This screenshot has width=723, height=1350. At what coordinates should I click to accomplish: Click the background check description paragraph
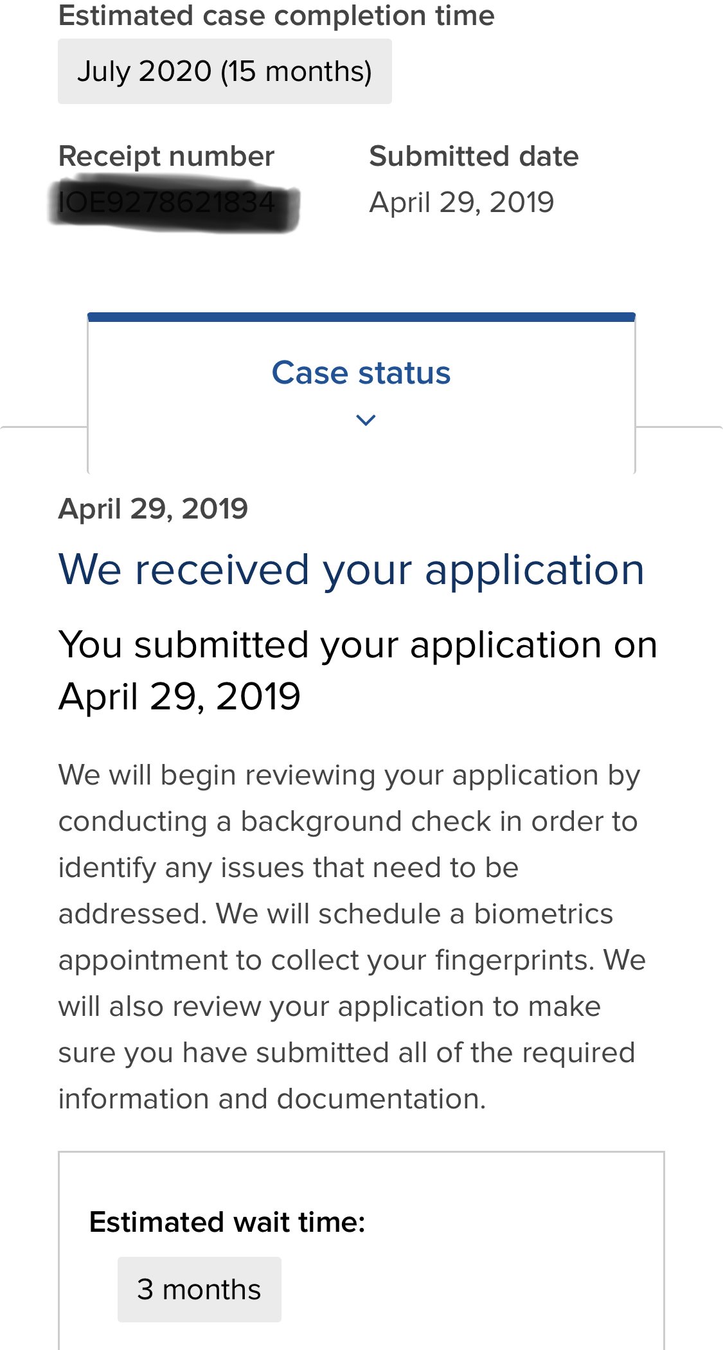(x=348, y=822)
